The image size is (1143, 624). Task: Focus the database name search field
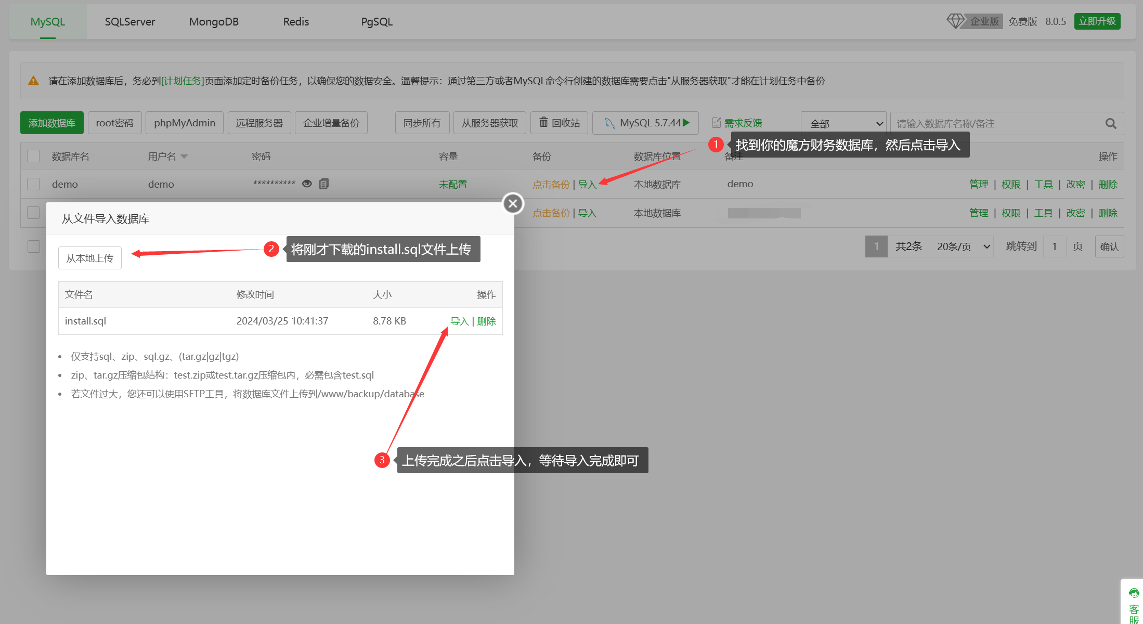(997, 124)
